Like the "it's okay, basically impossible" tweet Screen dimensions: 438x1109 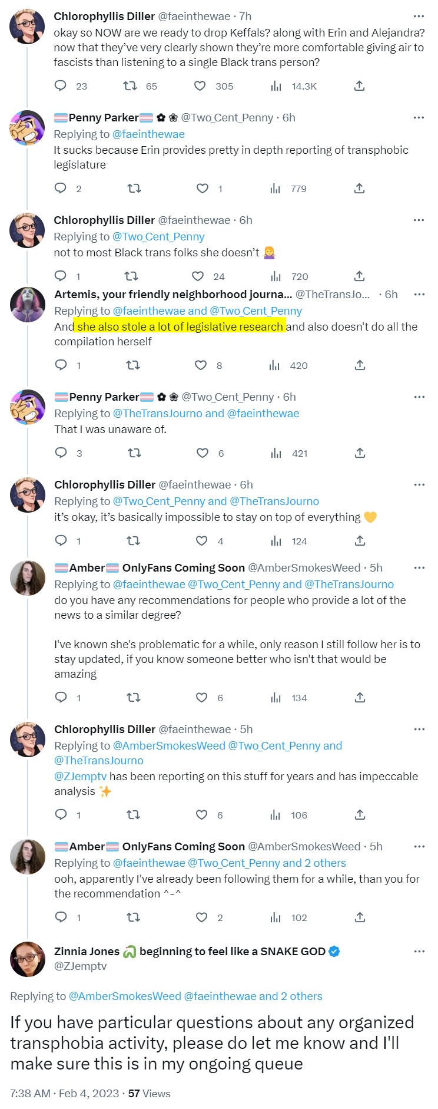pyautogui.click(x=202, y=541)
